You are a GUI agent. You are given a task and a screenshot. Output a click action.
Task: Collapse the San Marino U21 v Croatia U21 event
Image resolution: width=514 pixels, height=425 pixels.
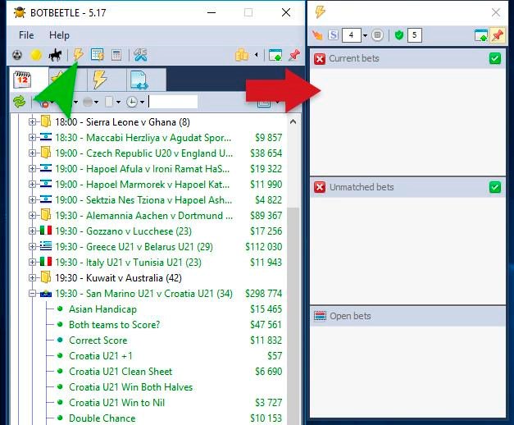click(32, 294)
